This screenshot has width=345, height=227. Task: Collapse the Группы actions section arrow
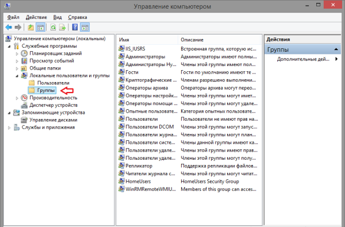coord(336,49)
